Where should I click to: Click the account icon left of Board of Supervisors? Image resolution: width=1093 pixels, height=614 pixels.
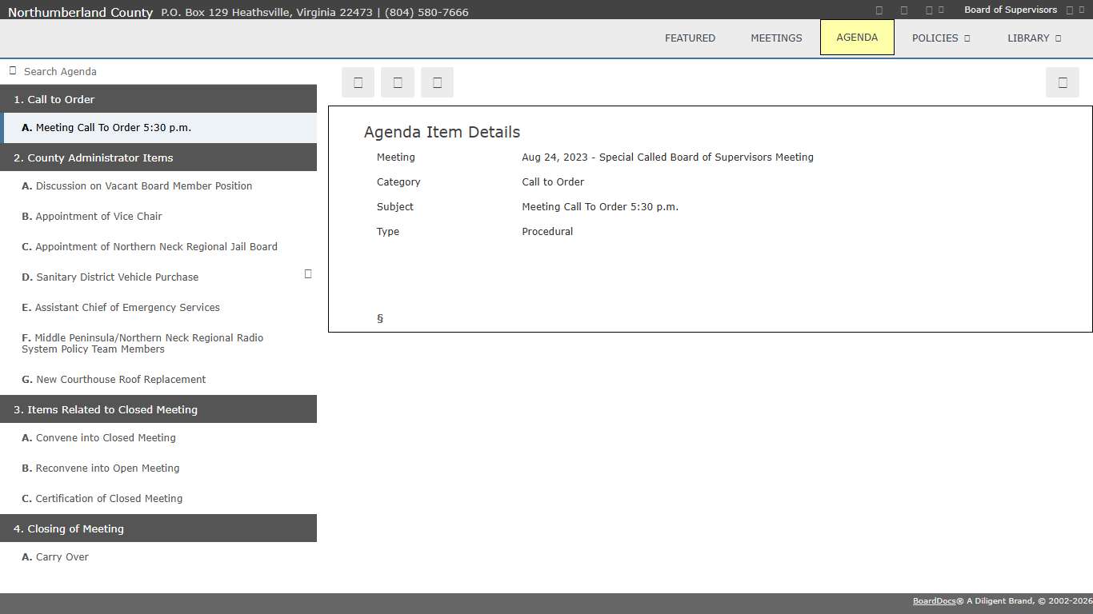(941, 10)
